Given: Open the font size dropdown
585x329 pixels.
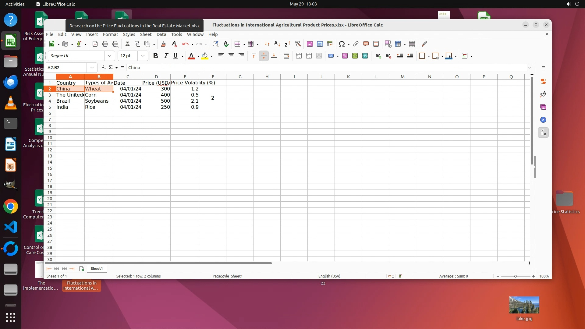Looking at the screenshot, I should [x=143, y=56].
